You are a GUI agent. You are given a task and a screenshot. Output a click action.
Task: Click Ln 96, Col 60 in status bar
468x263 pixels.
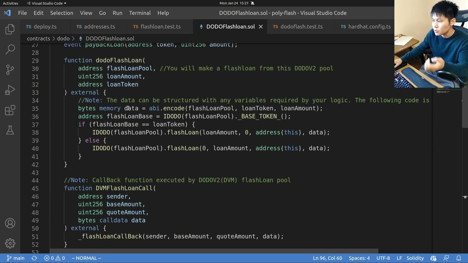coord(327,258)
